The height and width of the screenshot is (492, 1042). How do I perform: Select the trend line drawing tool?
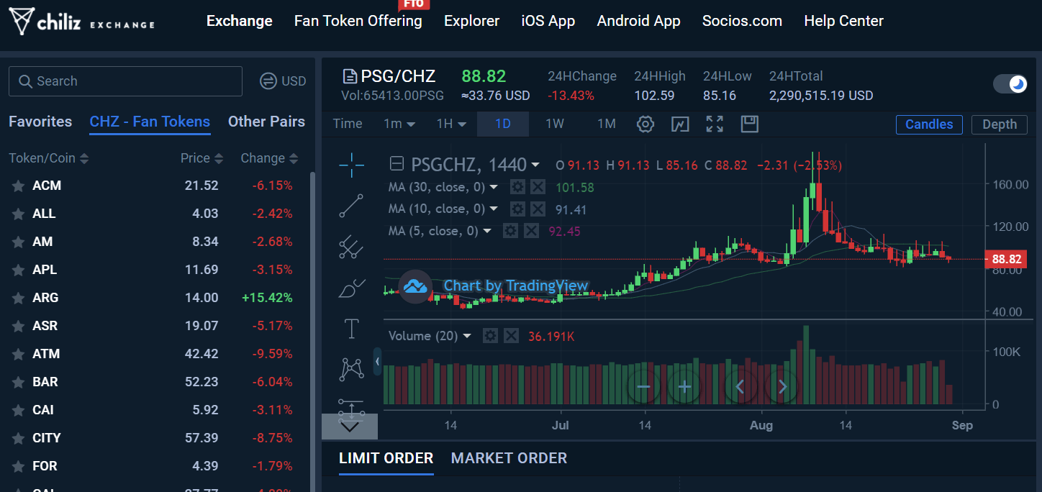point(351,206)
